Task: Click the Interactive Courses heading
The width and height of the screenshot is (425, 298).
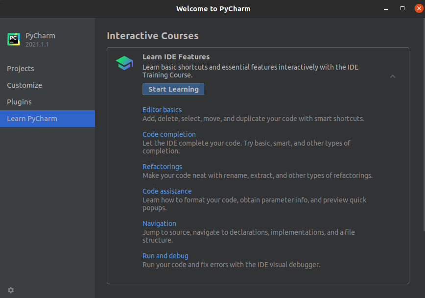Action: 153,36
